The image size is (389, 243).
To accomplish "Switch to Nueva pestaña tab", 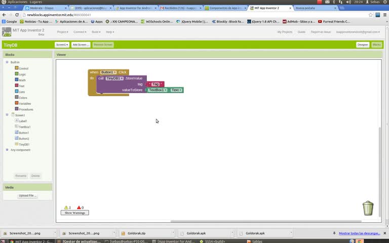I will [x=316, y=8].
